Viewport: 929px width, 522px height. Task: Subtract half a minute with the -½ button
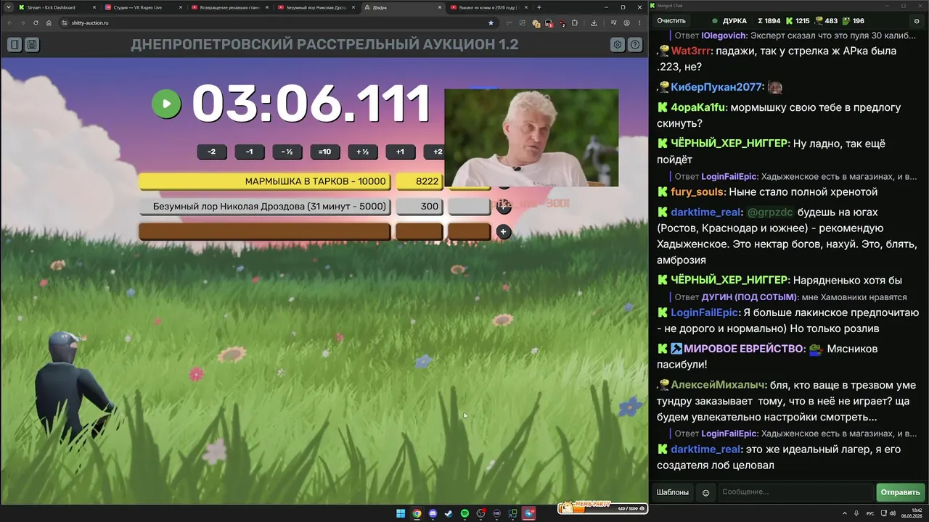[287, 152]
